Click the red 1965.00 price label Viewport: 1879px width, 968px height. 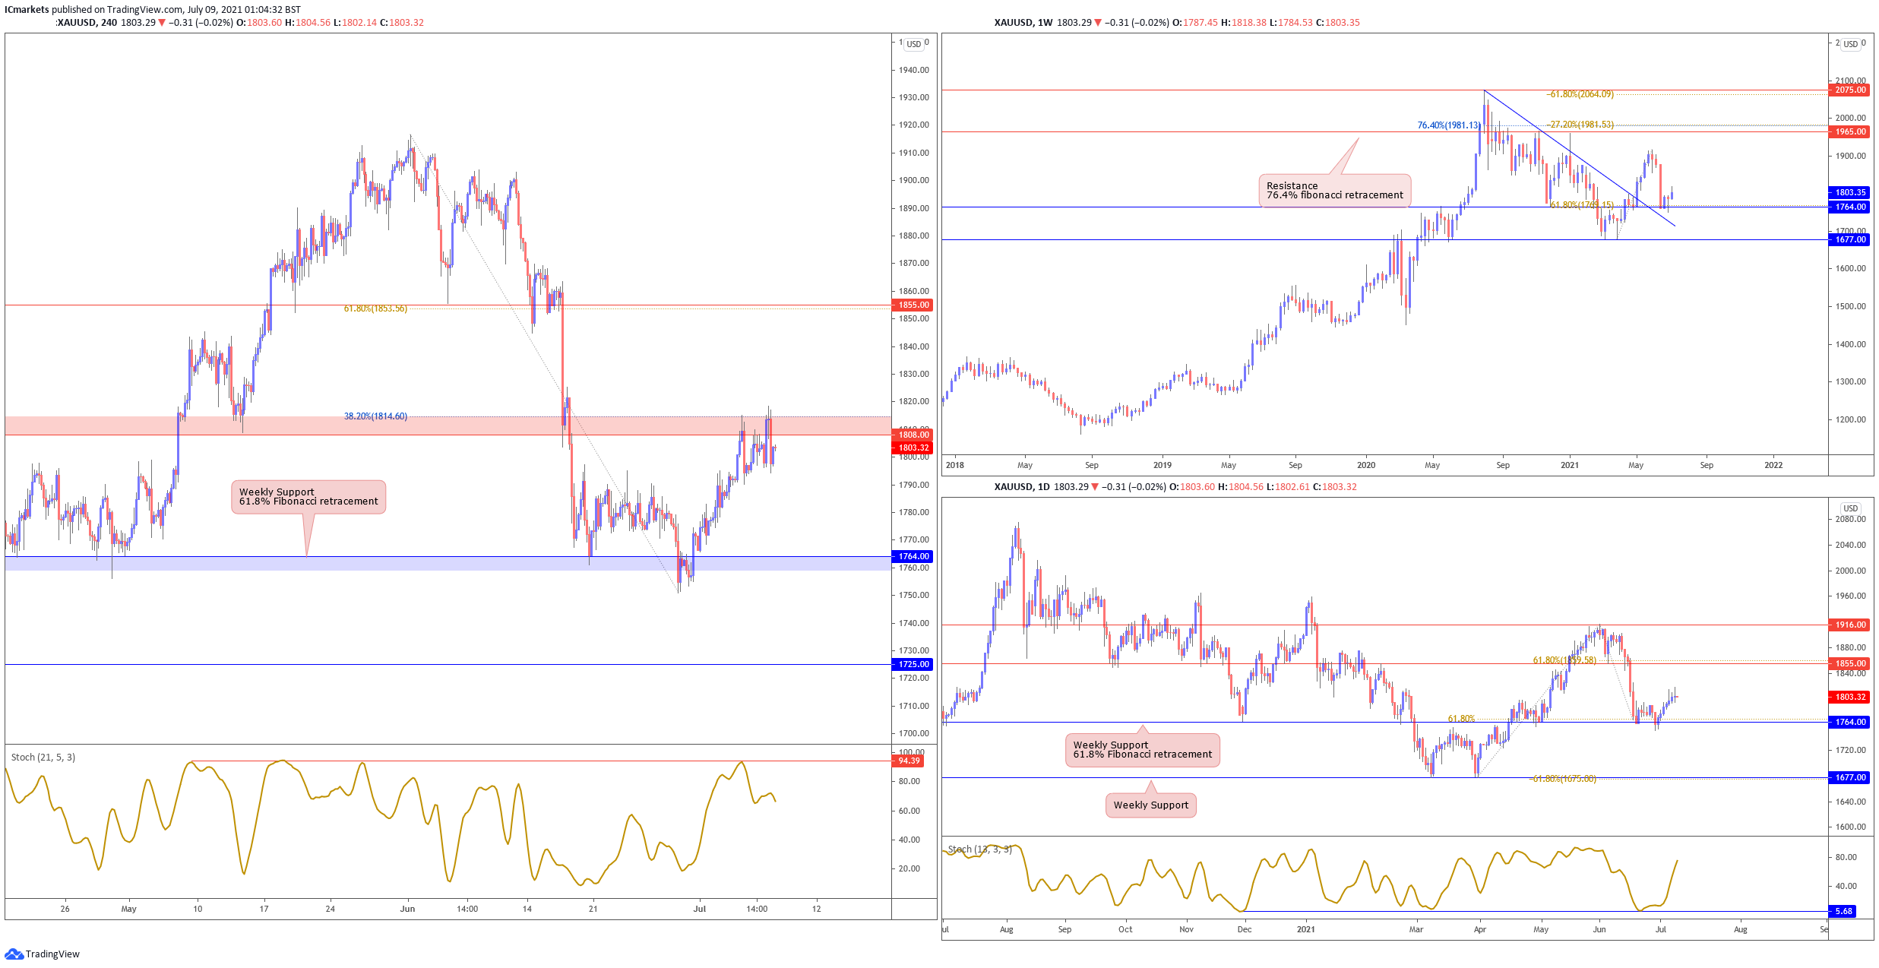(1850, 131)
